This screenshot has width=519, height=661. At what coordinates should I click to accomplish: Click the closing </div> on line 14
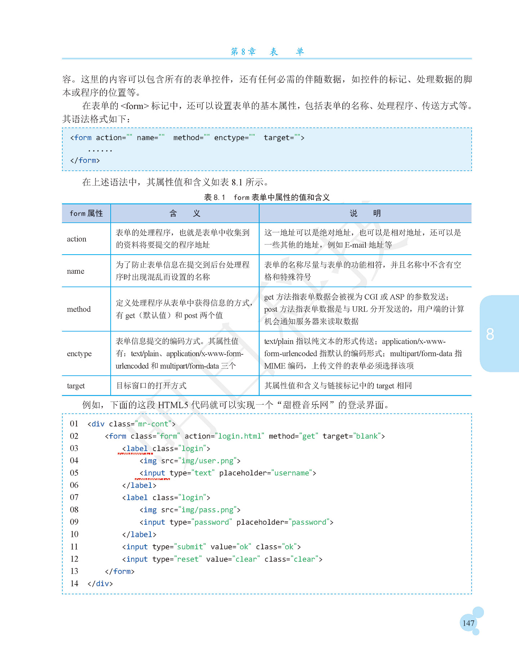(x=100, y=584)
